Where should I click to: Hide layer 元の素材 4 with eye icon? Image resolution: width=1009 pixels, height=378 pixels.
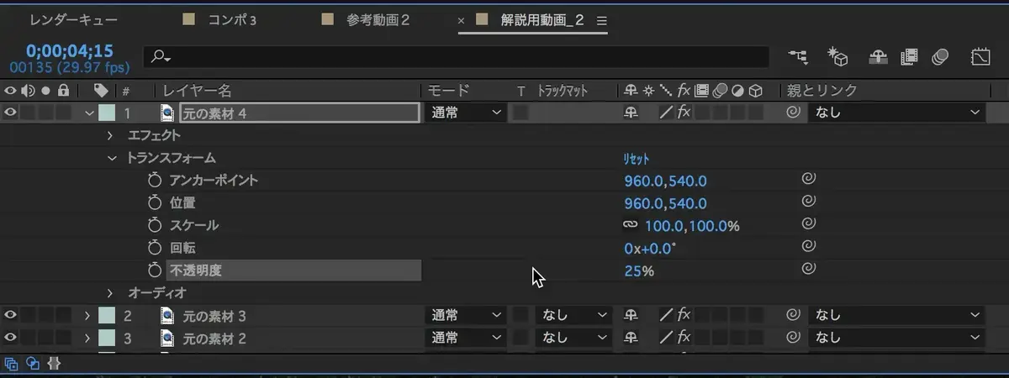(11, 113)
